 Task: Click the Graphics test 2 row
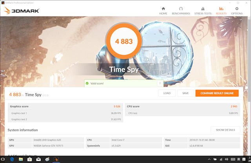point(65,119)
